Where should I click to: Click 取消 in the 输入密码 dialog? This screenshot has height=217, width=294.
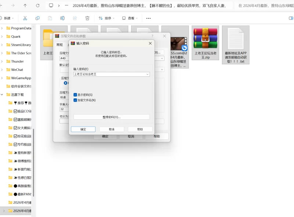(112, 129)
